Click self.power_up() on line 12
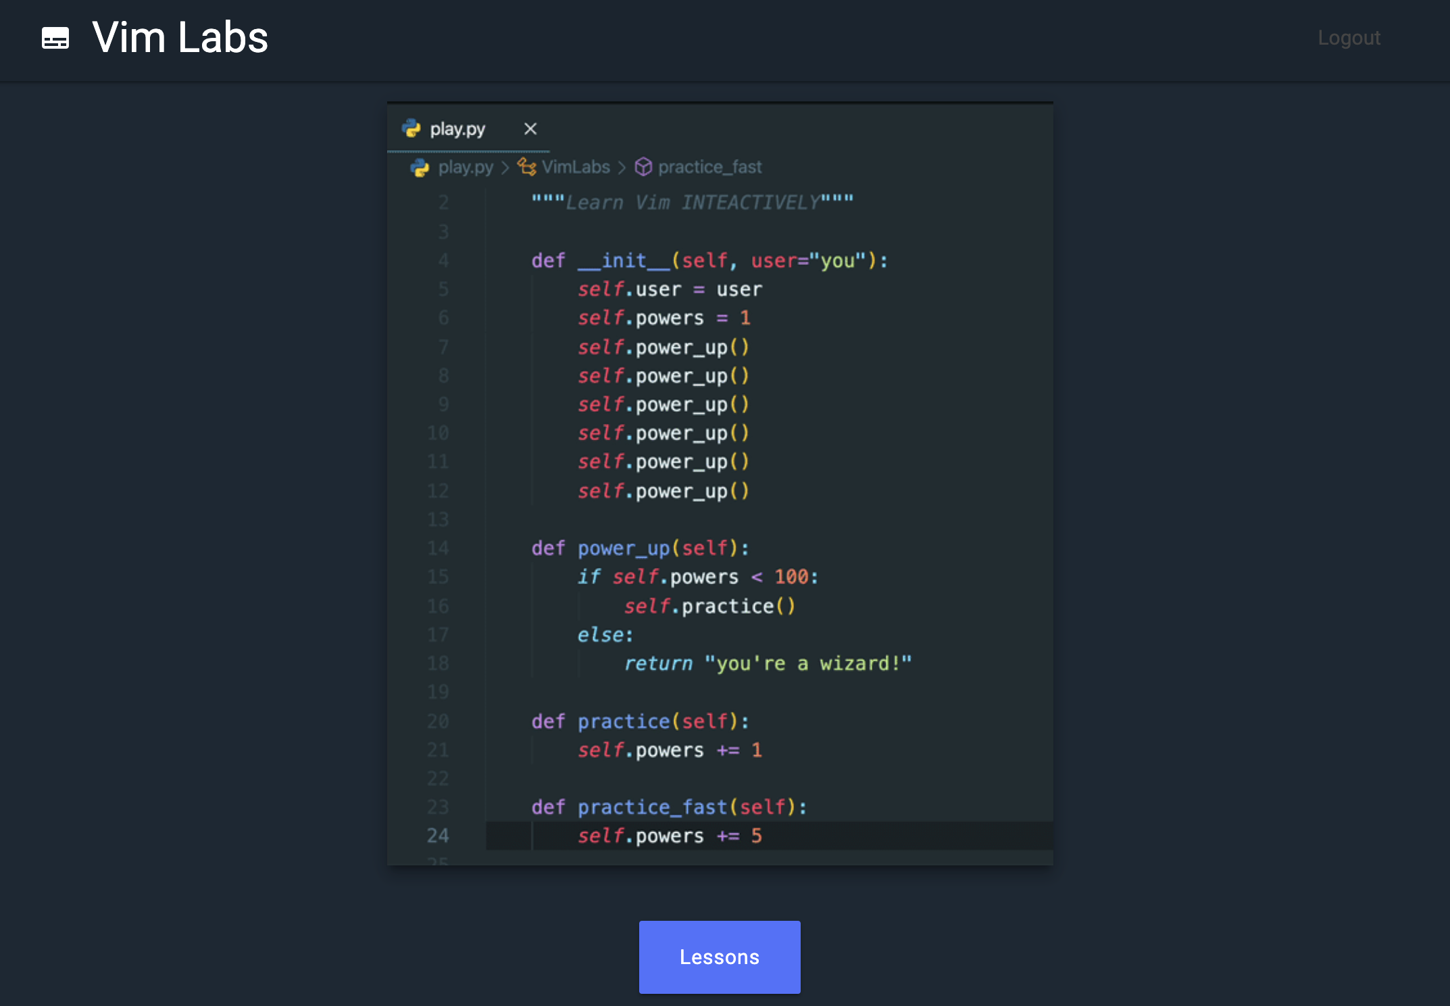This screenshot has height=1006, width=1450. (664, 491)
